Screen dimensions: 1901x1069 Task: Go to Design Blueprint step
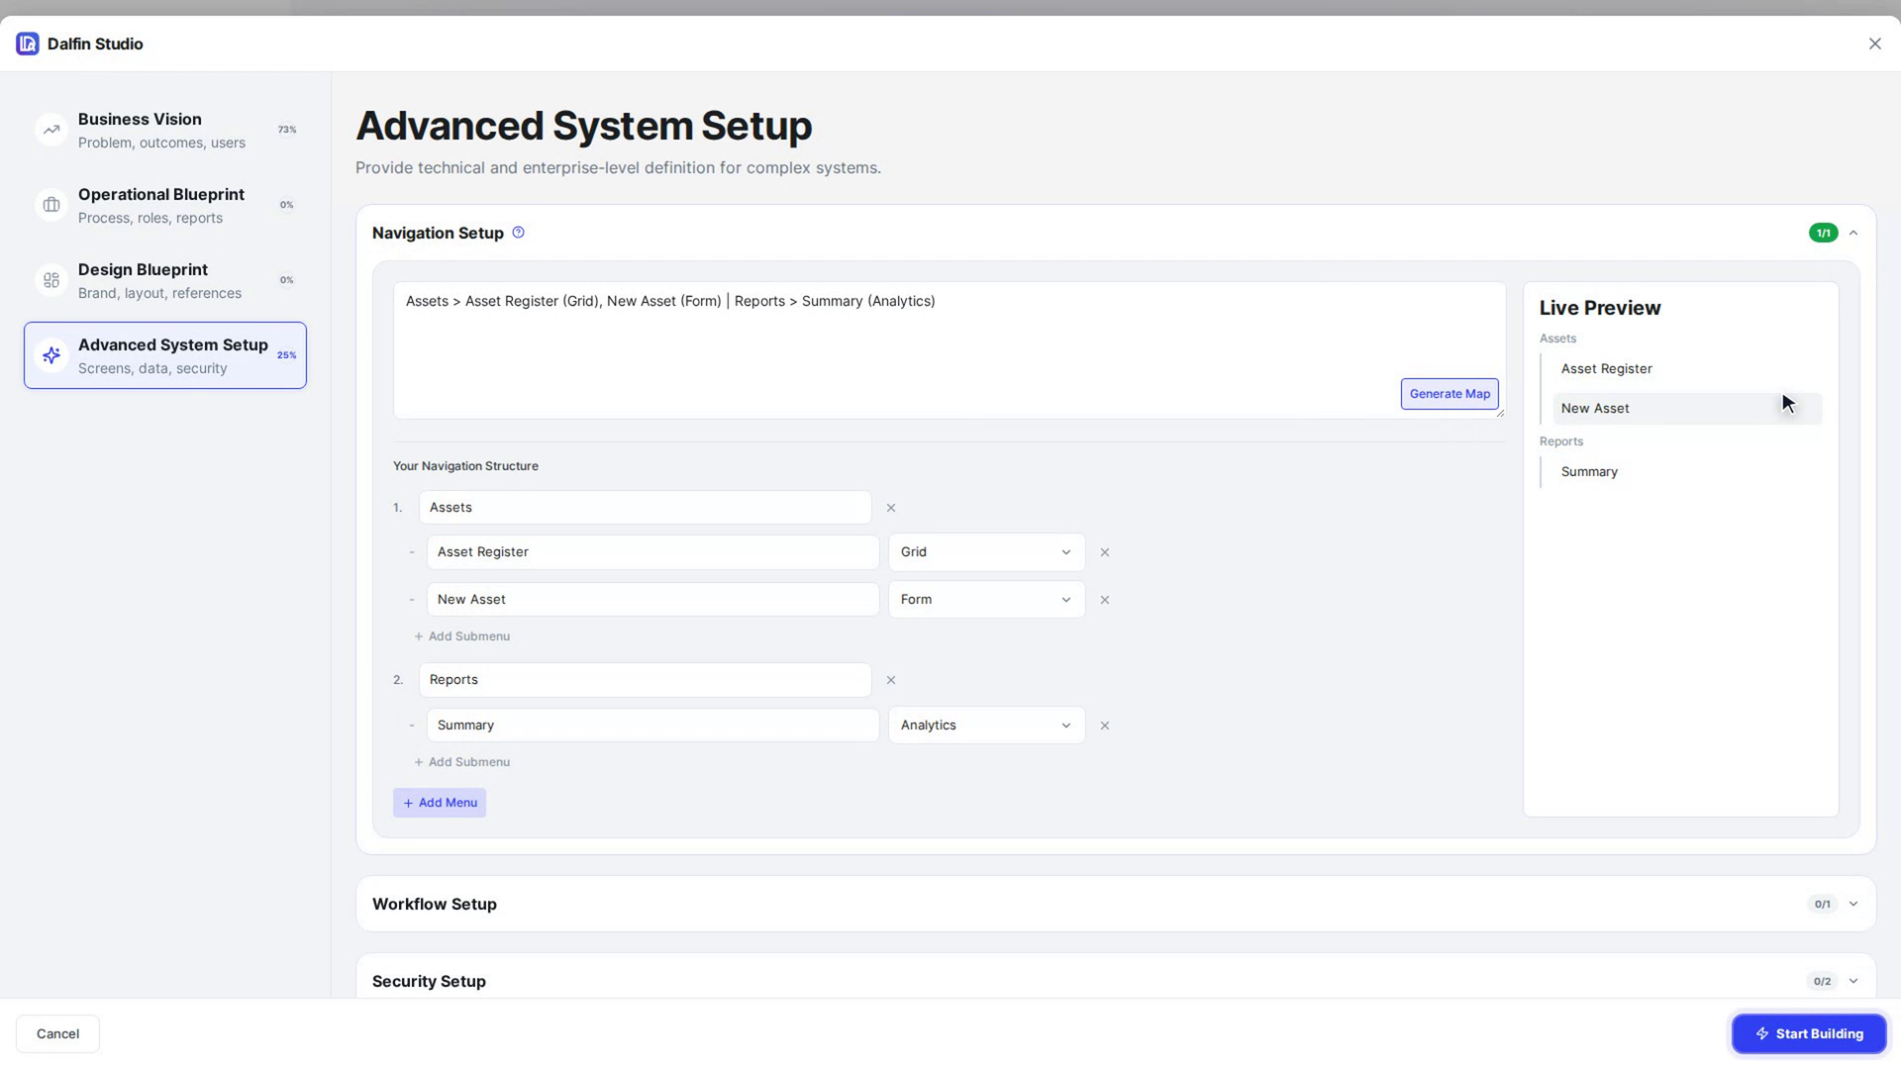tap(165, 280)
